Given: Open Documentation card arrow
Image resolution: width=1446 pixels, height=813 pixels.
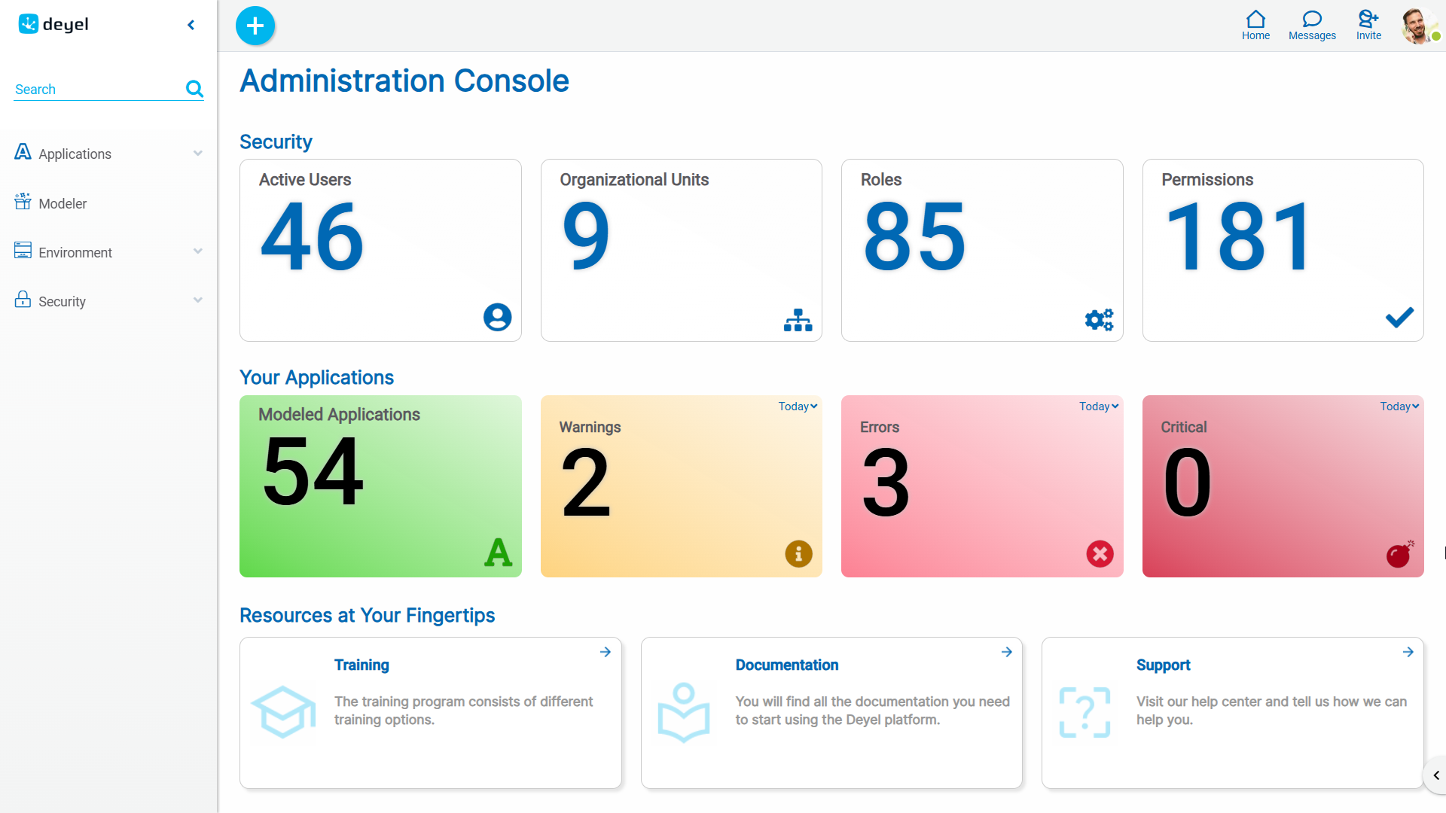Looking at the screenshot, I should point(1007,652).
